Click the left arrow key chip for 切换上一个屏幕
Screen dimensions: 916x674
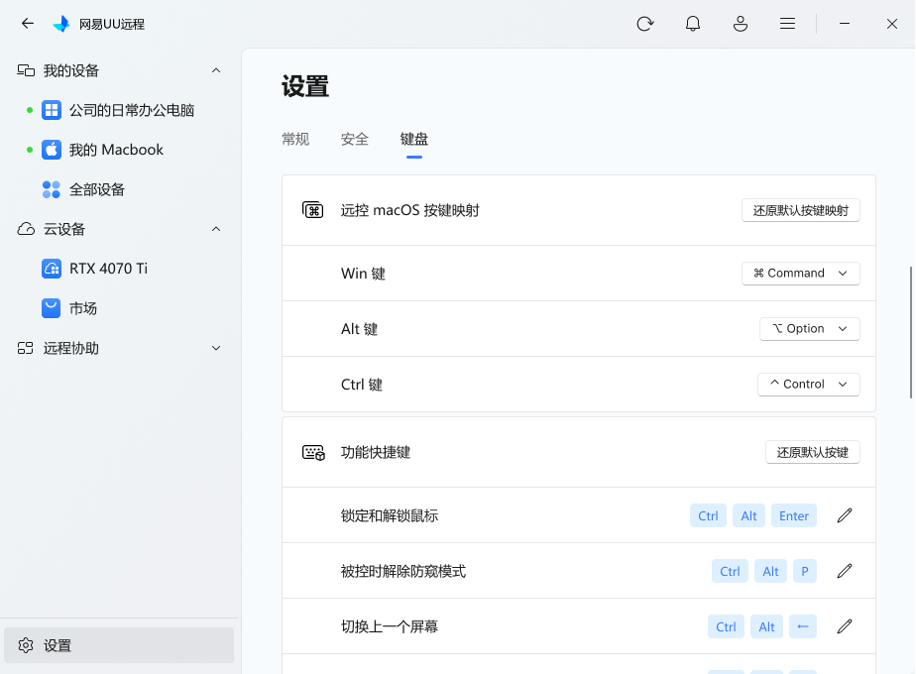click(x=803, y=626)
